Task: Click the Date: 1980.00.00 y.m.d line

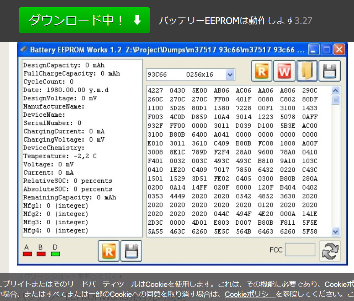Action: tap(66, 90)
